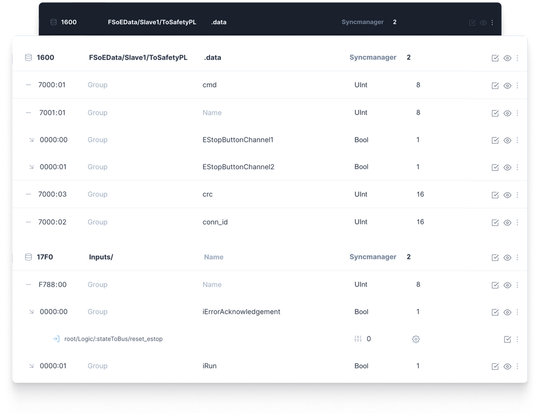
Task: Open more options for cmd row
Action: (517, 86)
